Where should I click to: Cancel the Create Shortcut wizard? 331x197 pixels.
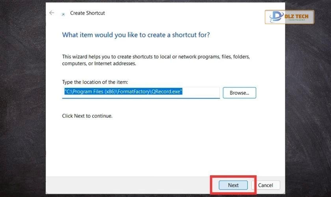tap(265, 185)
